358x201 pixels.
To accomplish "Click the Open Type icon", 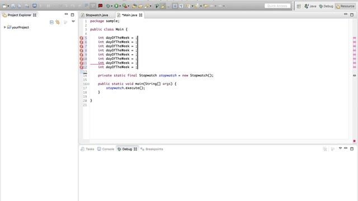I will pos(140,6).
